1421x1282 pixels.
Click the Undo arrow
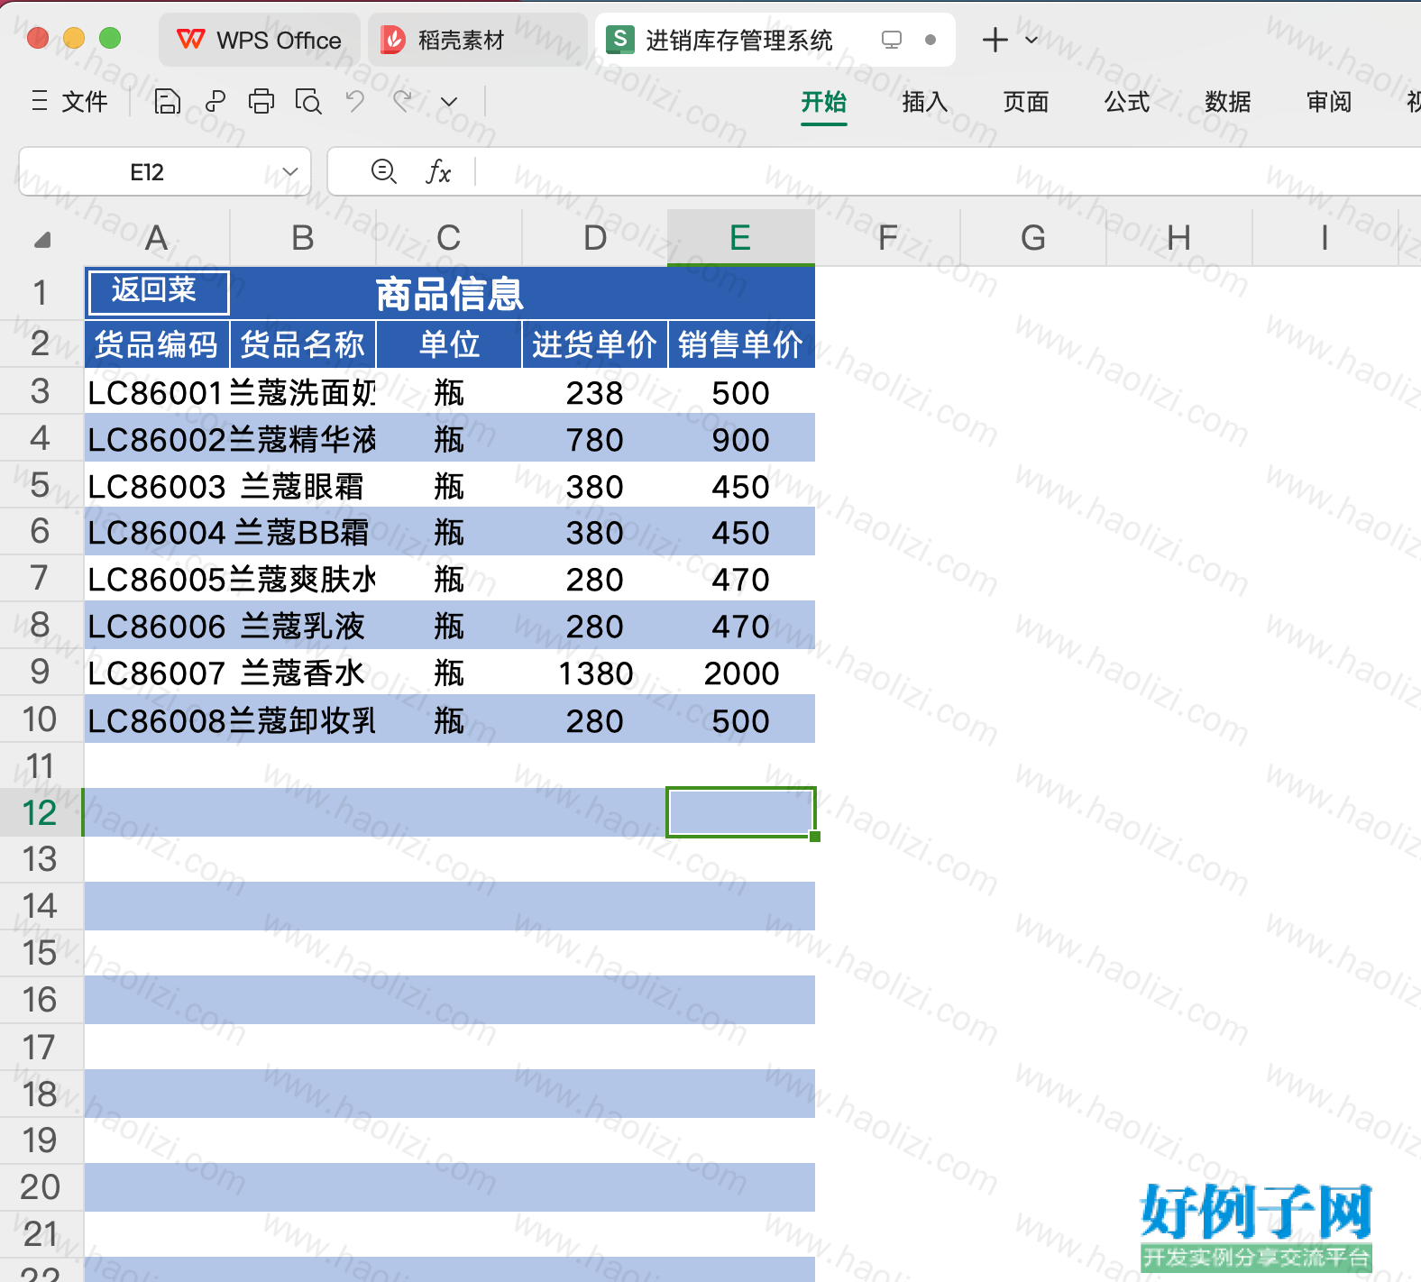(x=354, y=102)
